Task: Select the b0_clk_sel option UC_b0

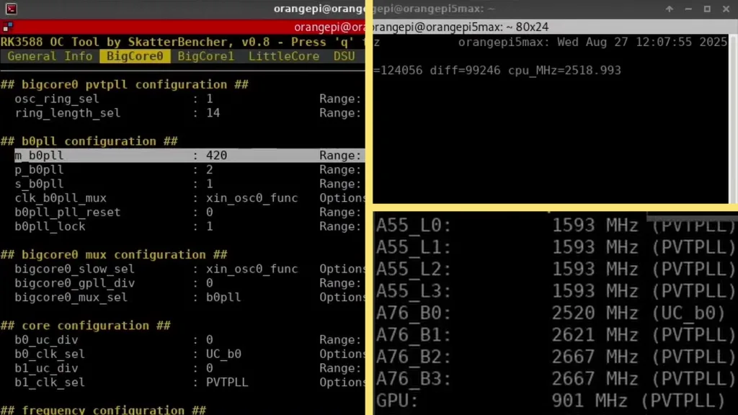Action: coord(223,354)
